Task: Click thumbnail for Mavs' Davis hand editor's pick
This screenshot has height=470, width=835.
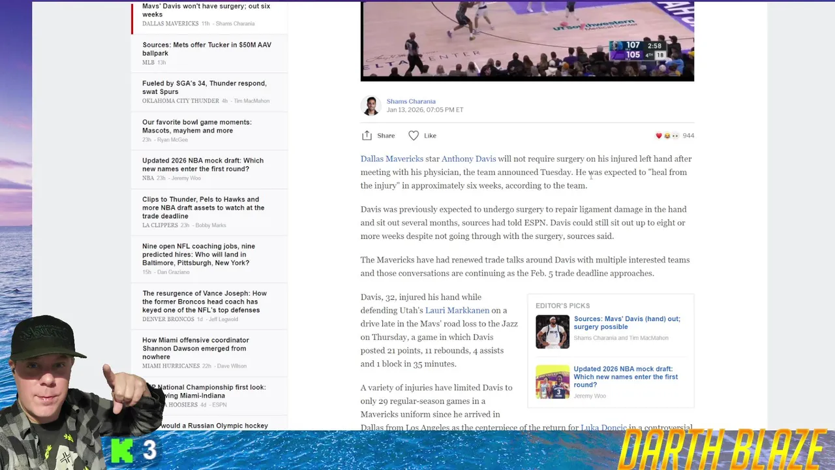Action: coord(553,332)
